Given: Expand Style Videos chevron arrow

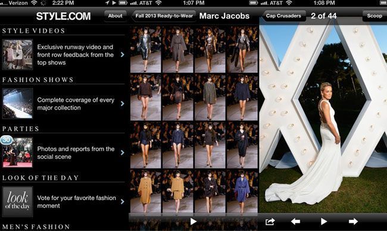Looking at the screenshot, I should 123,55.
